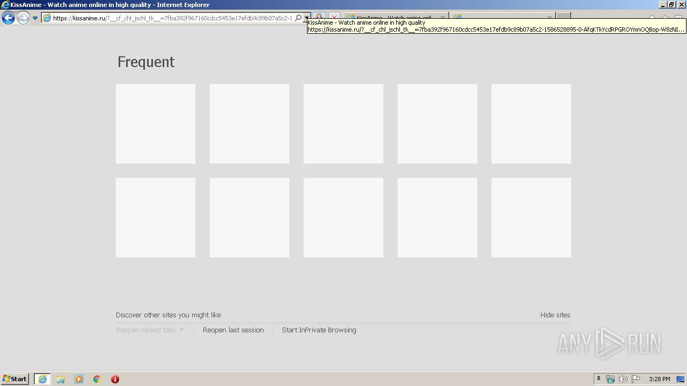Image resolution: width=687 pixels, height=386 pixels.
Task: Open Windows Explorer folder from taskbar
Action: [x=61, y=379]
